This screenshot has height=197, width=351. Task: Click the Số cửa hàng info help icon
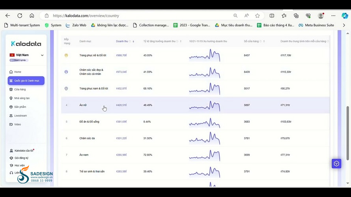[x=261, y=41]
